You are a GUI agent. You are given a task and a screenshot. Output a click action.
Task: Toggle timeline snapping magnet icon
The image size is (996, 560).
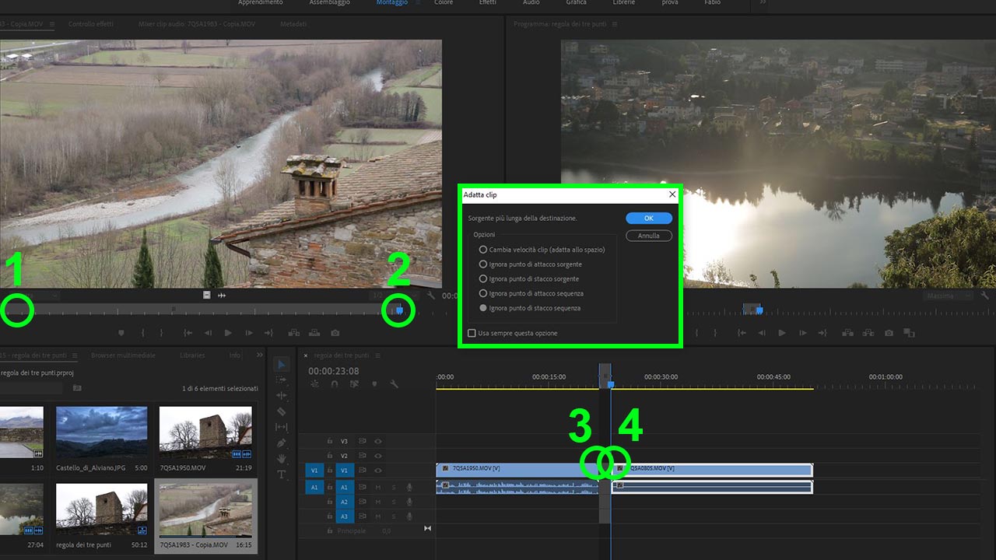click(335, 384)
